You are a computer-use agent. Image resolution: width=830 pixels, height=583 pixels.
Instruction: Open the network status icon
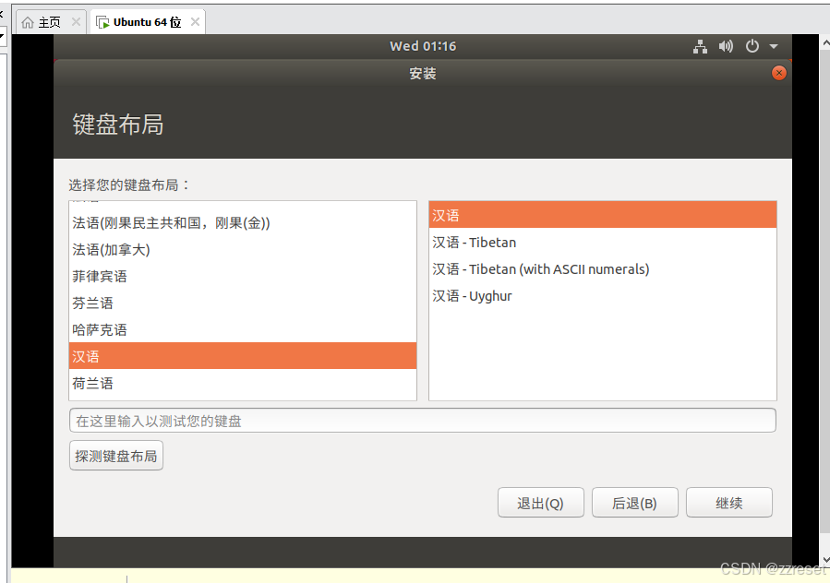click(700, 46)
